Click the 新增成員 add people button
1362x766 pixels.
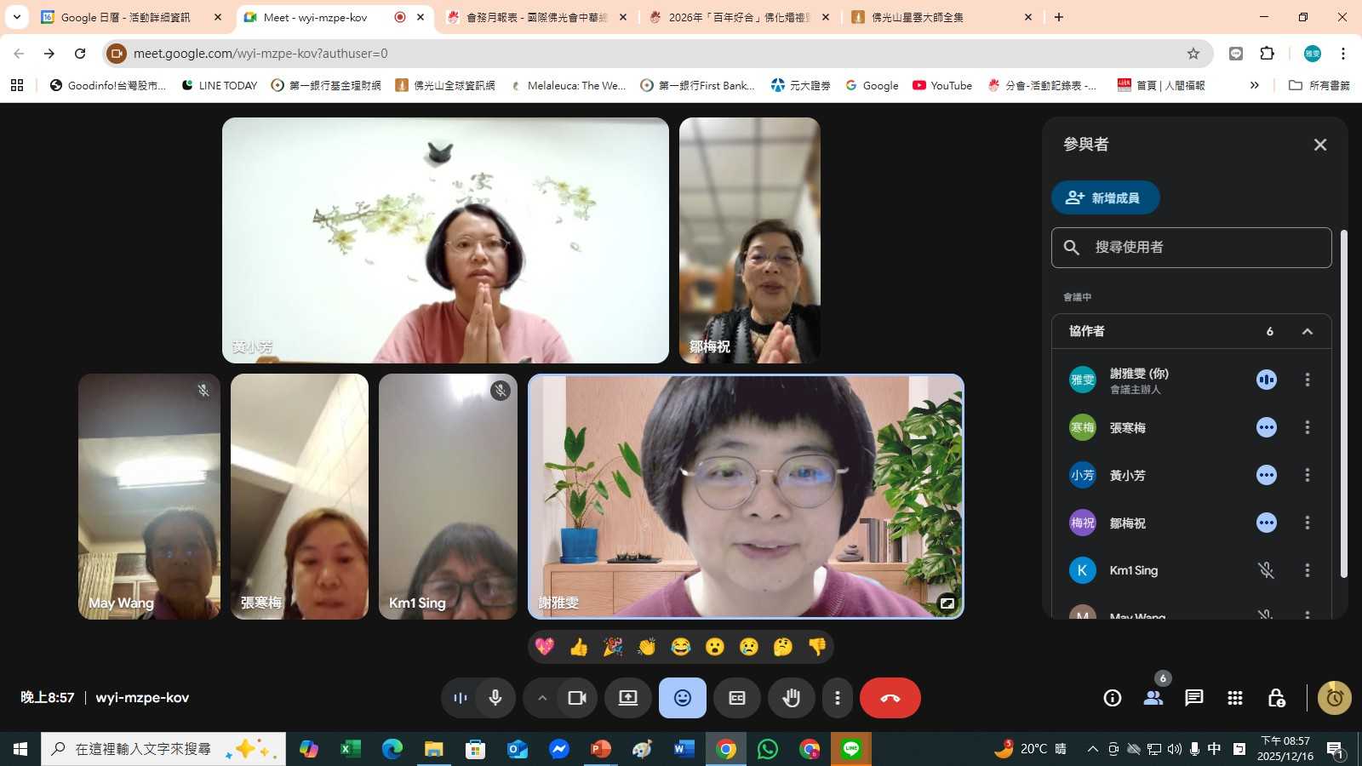click(1105, 197)
